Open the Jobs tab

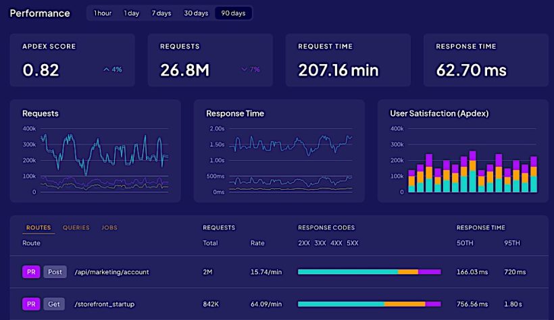109,228
